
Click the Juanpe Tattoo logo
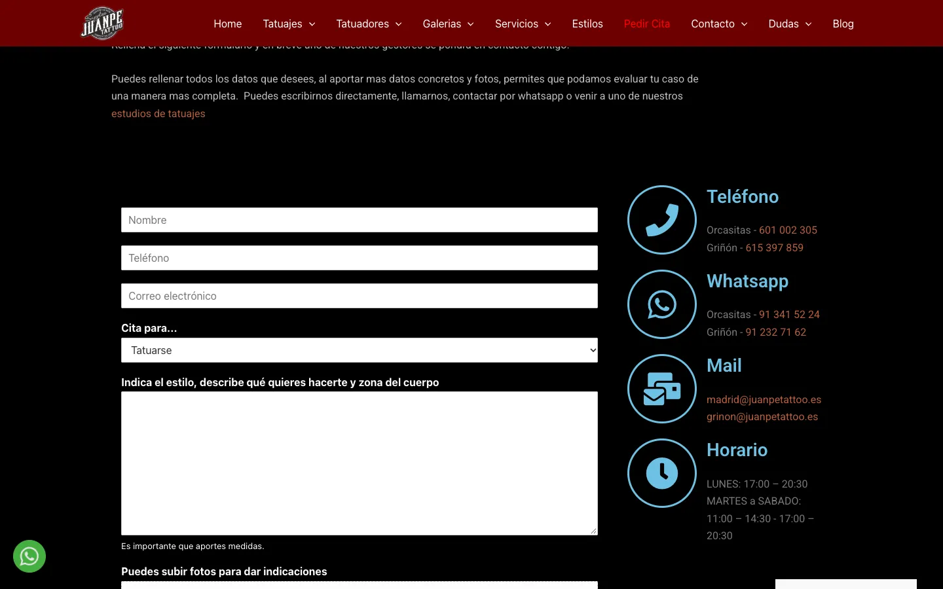tap(102, 24)
